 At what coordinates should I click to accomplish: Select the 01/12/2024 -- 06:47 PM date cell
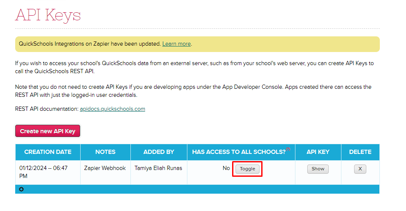48,172
